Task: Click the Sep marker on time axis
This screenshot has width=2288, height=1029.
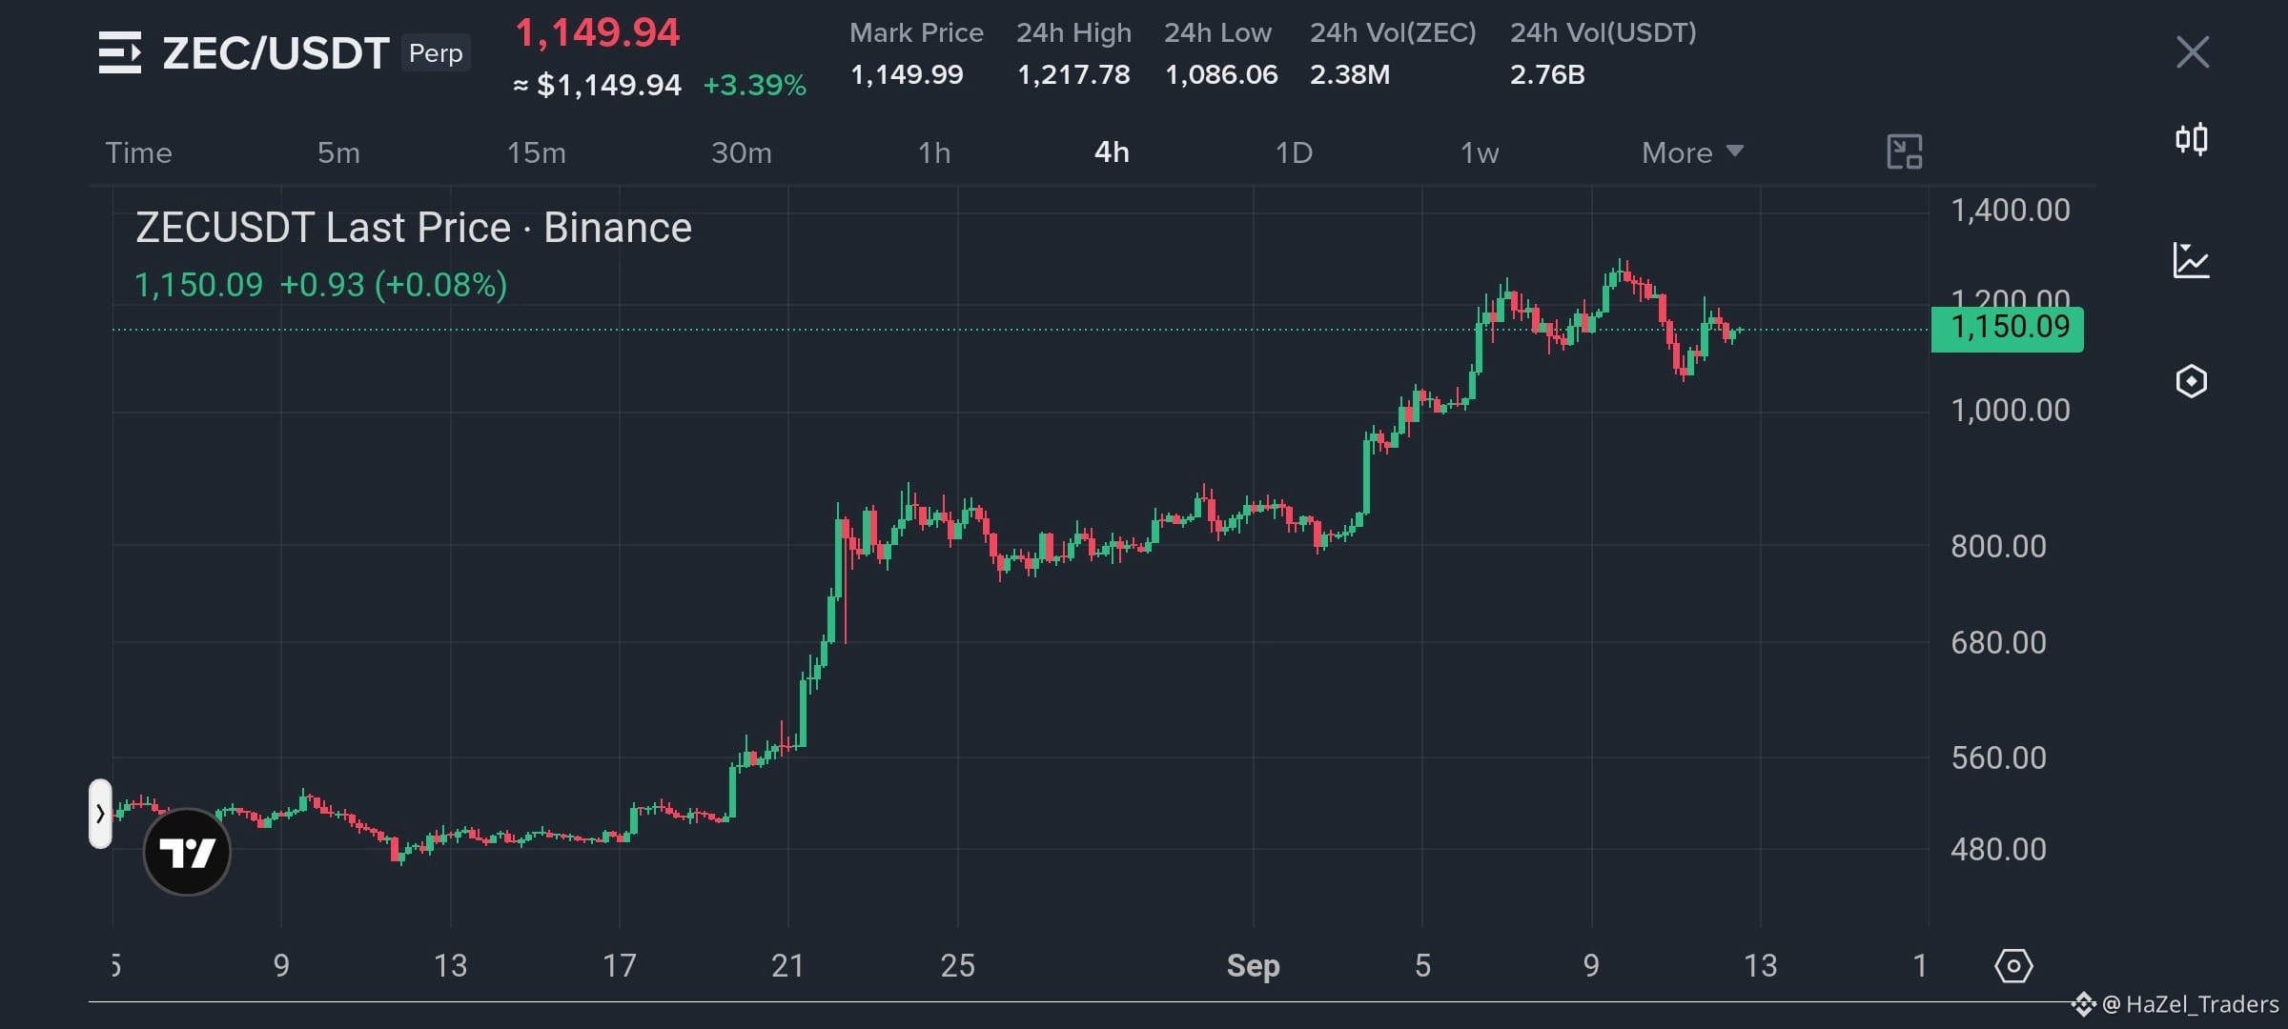Action: point(1253,966)
